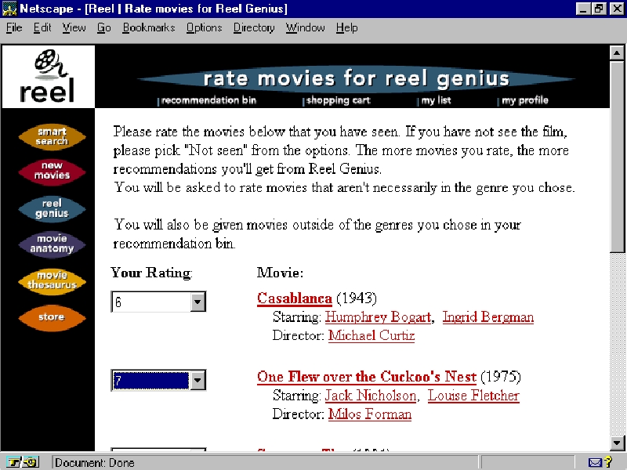Screen dimensions: 627x470
Task: Open the Directory menu
Action: click(254, 27)
